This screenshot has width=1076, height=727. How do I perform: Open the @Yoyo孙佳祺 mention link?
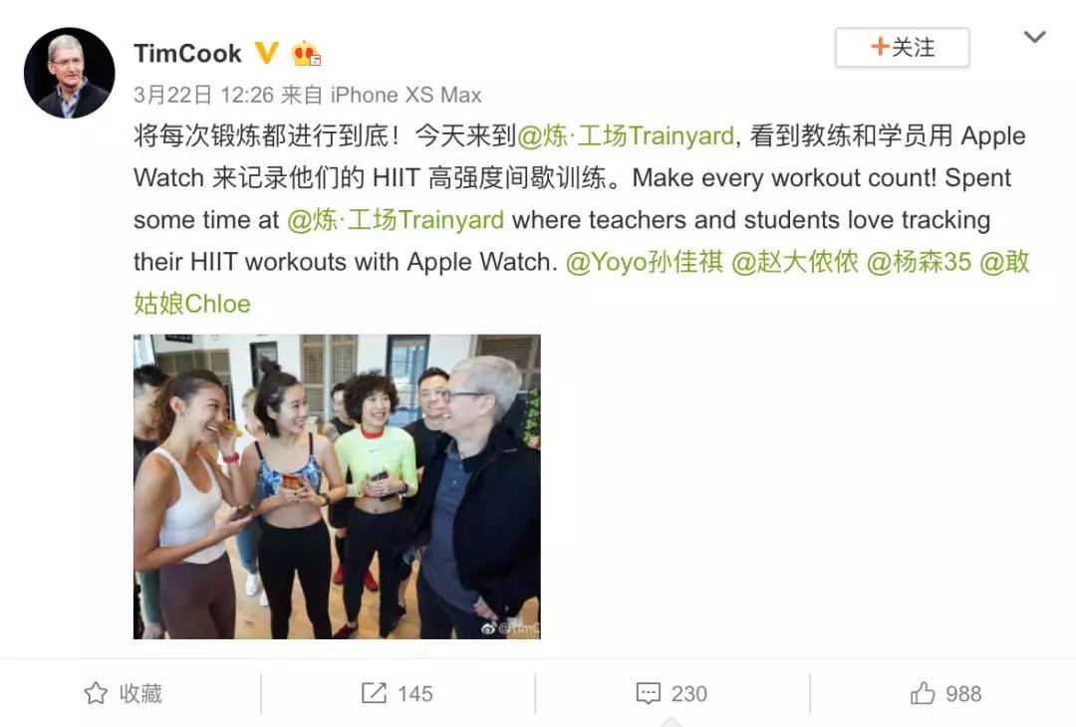(645, 262)
